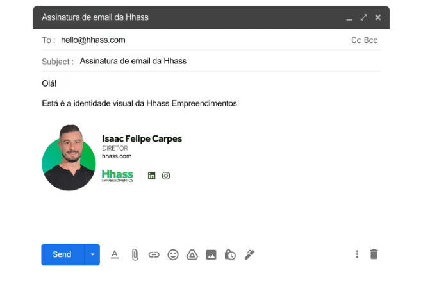Viewport: 423px width, 282px height.
Task: Insert files using the Google Drive icon
Action: (x=192, y=254)
